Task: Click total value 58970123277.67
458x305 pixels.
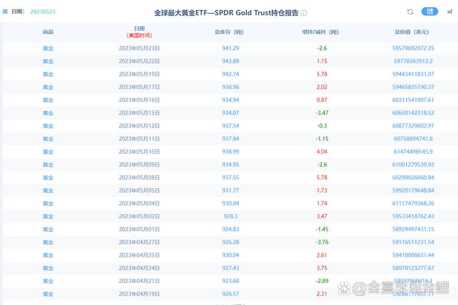Action: click(x=413, y=268)
